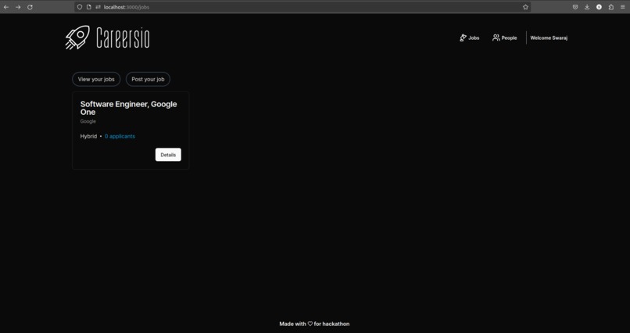Click Welcome Swaraj profile label
Viewport: 630px width, 333px height.
click(549, 38)
